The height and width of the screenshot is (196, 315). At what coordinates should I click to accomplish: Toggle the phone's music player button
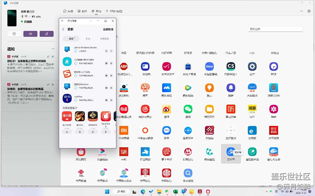click(x=47, y=34)
